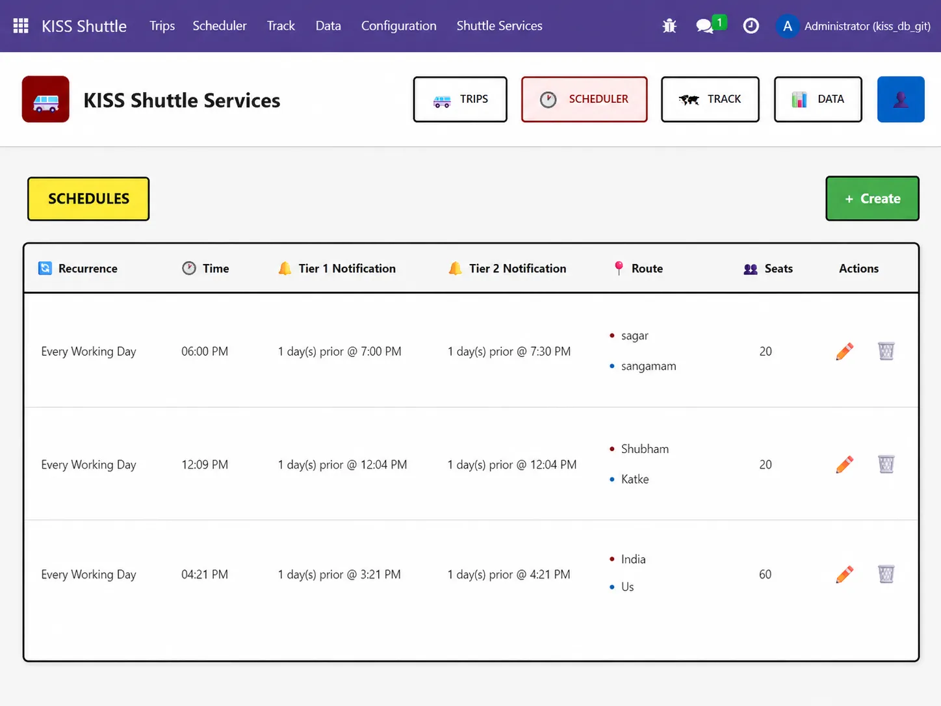Click '1 day(s) prior @ 4:21 PM'
The width and height of the screenshot is (941, 706).
pos(509,574)
